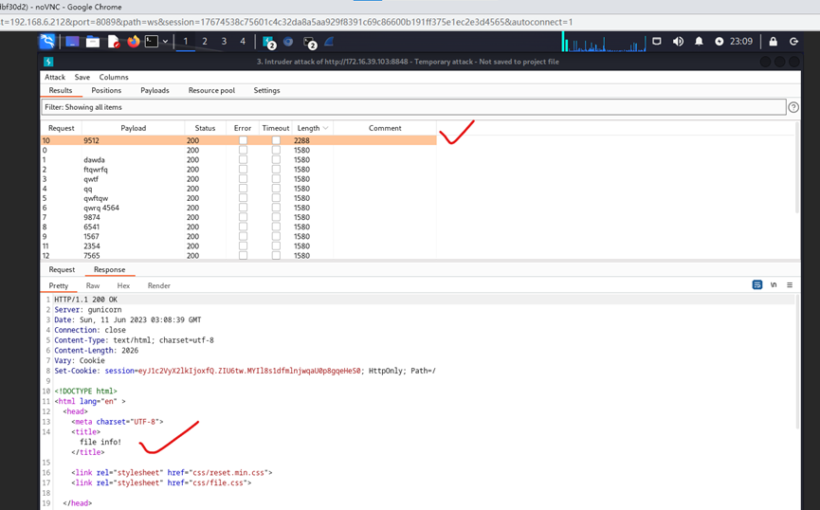The width and height of the screenshot is (820, 510).
Task: Click the CPU usage graph monitor
Action: 604,42
